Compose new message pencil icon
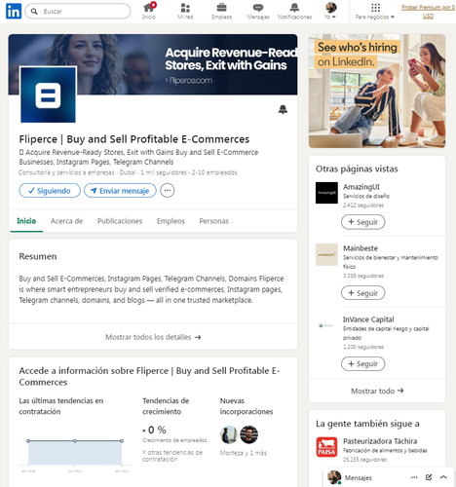Image resolution: width=456 pixels, height=487 pixels. (x=429, y=477)
